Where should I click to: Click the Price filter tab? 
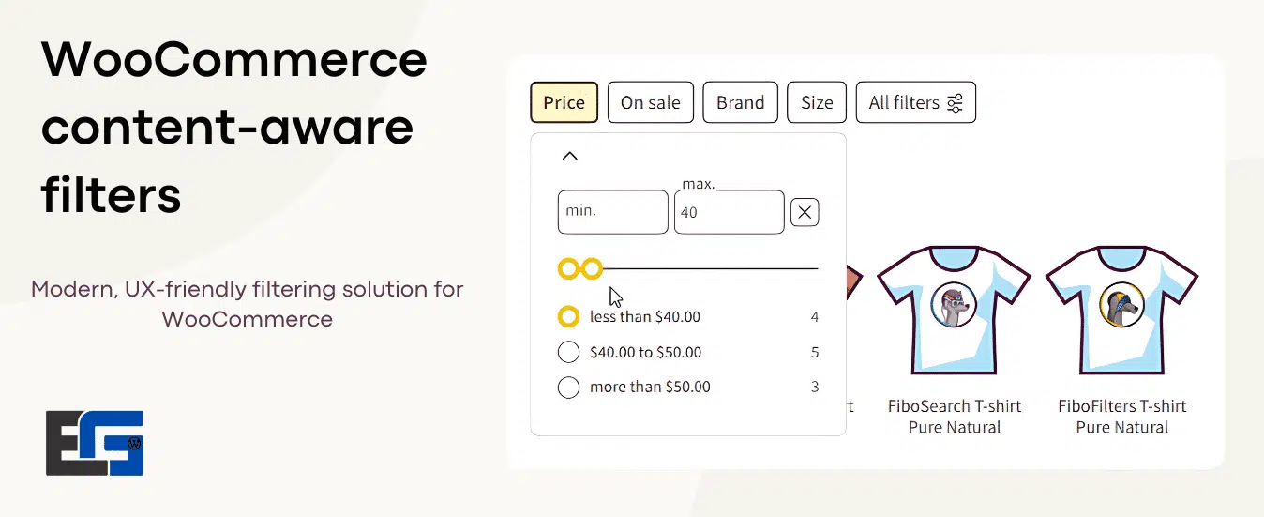pos(564,102)
